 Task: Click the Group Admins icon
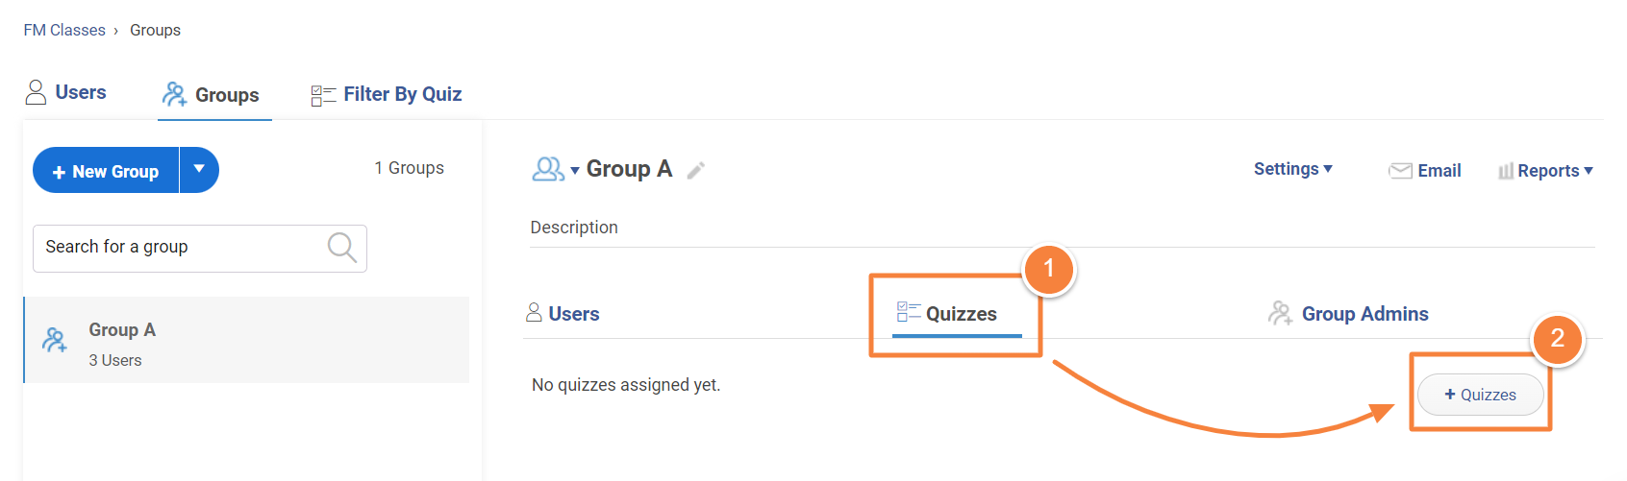(x=1280, y=313)
